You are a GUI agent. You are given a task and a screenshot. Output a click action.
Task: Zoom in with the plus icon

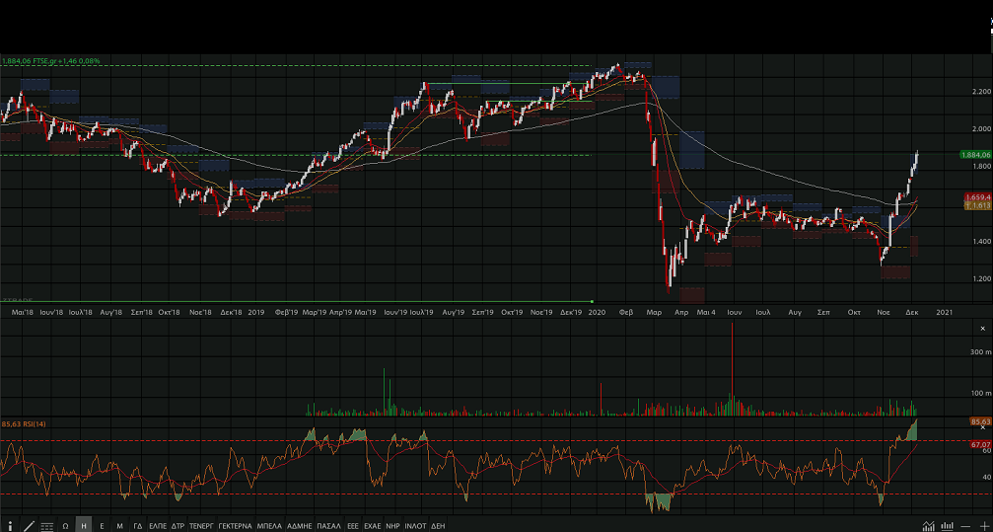pos(983,526)
